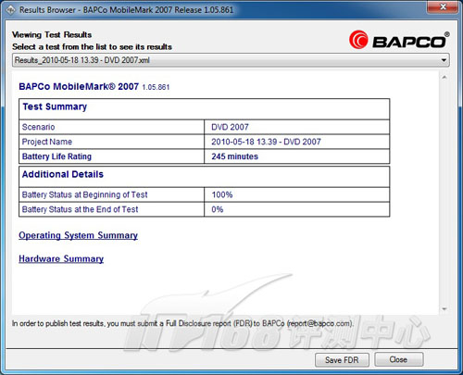Select the Results_2010-05-18 DVD 2007.xml combo box
463x375 pixels.
(x=231, y=60)
